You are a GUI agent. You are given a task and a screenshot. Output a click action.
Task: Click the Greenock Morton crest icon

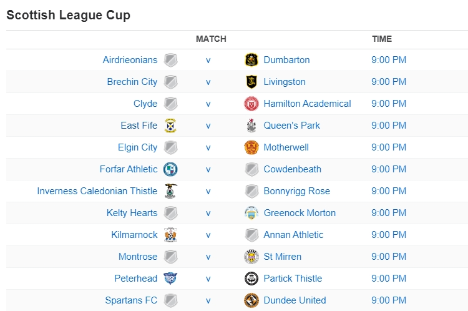point(251,213)
